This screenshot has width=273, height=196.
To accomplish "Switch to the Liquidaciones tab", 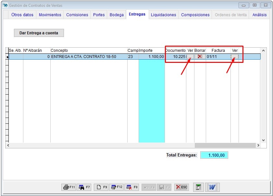I will point(163,15).
